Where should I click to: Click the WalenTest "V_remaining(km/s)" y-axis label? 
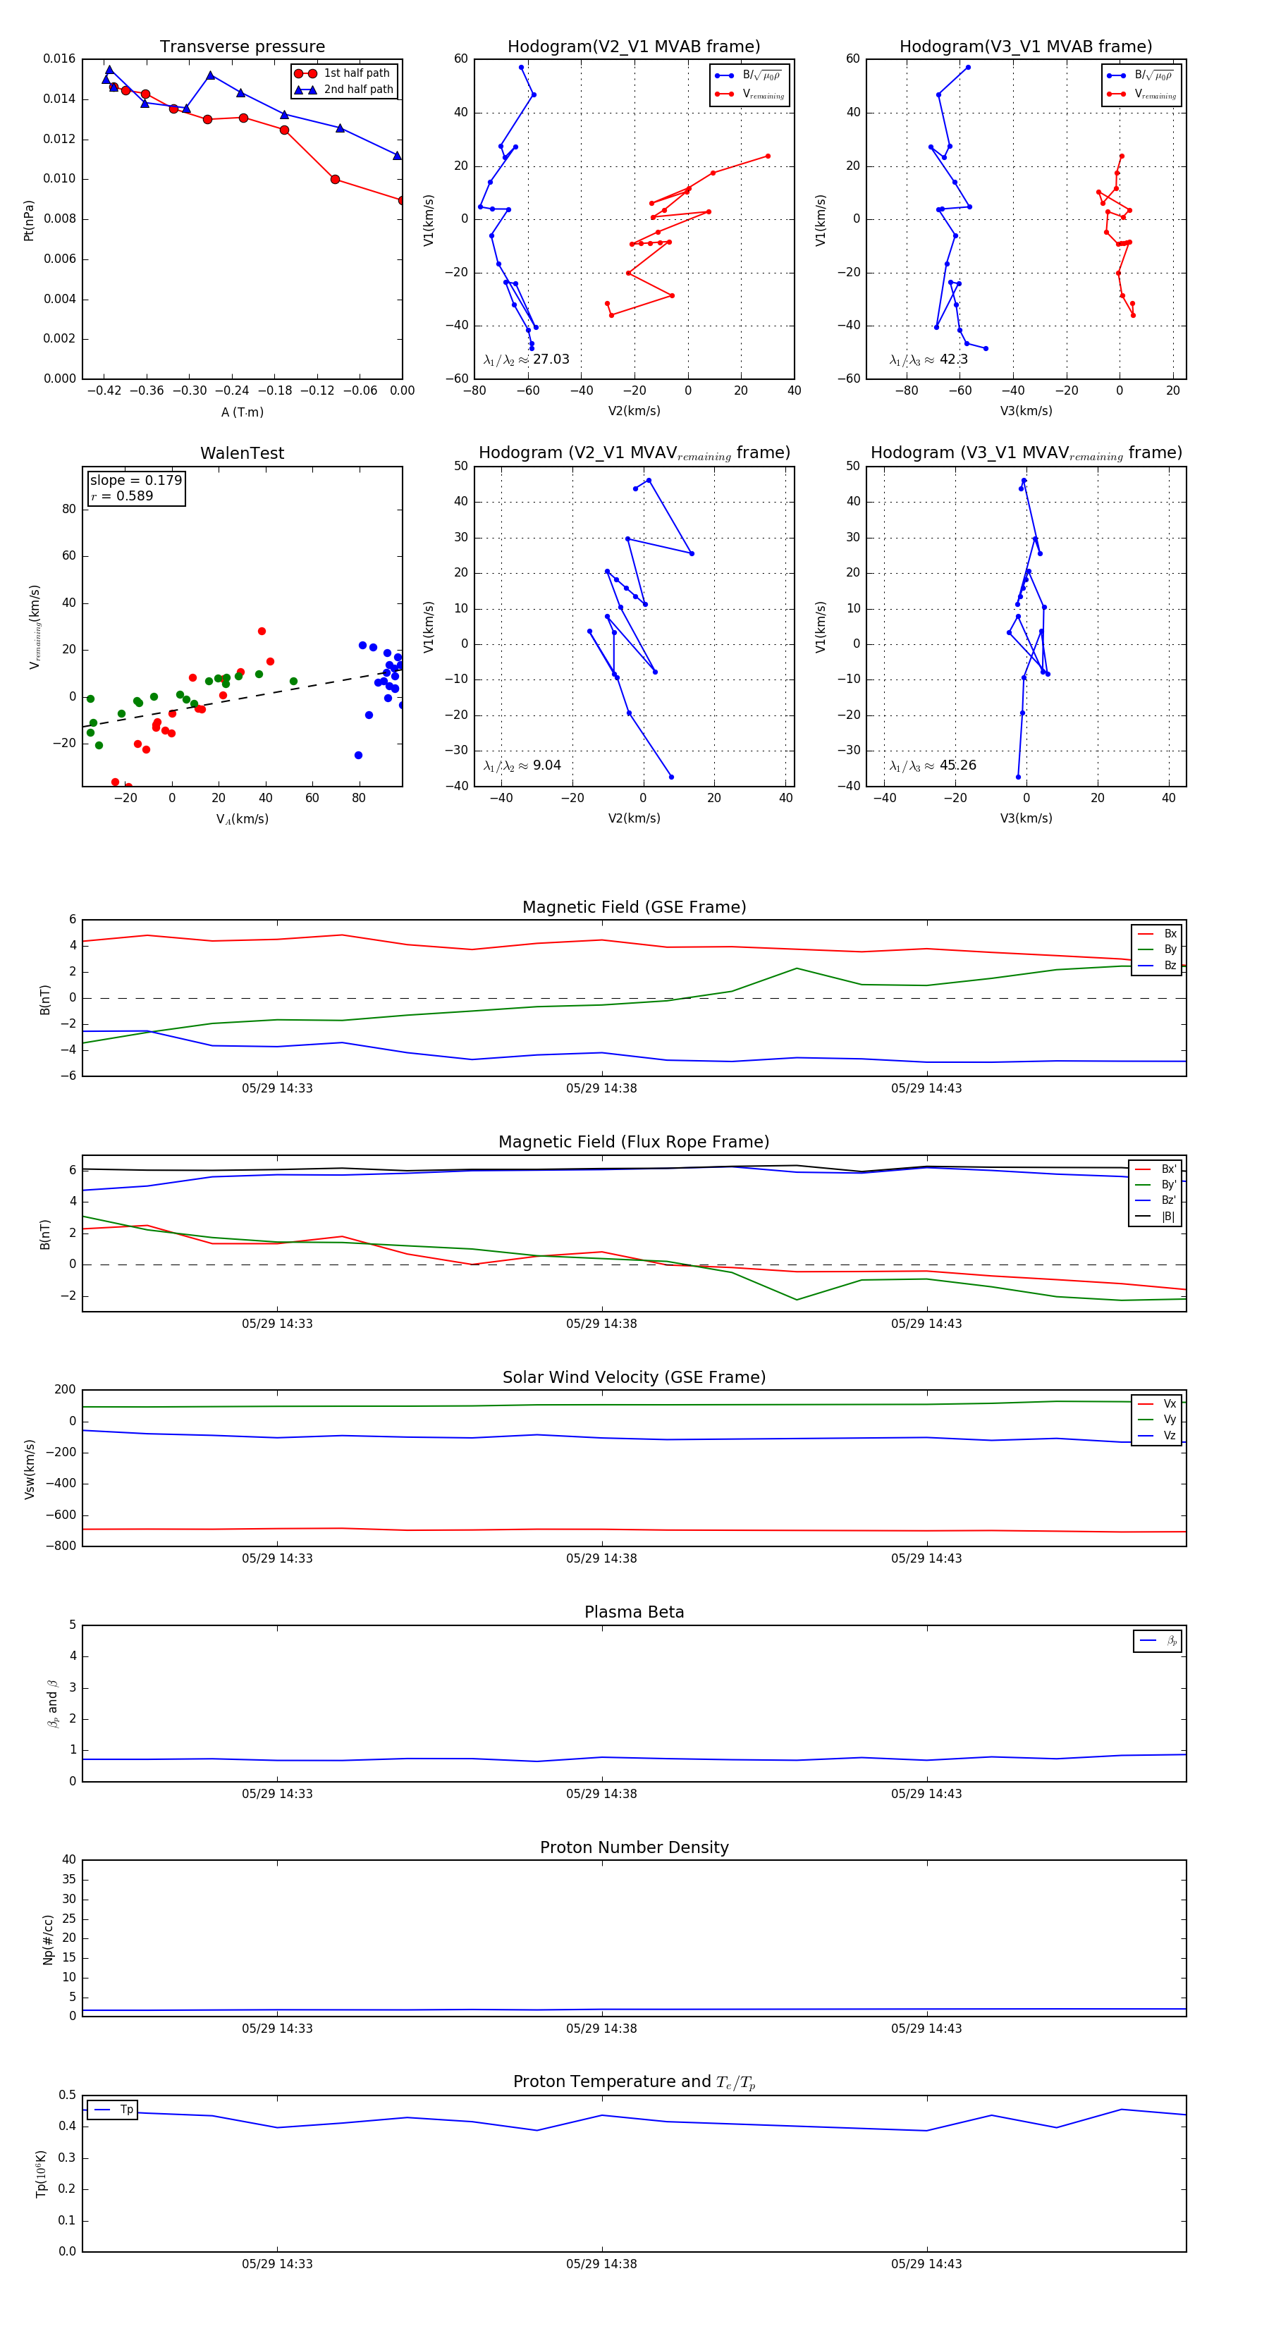pyautogui.click(x=35, y=627)
